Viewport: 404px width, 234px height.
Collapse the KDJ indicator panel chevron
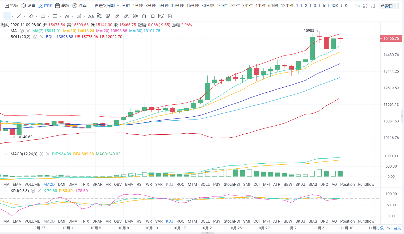pos(6,191)
